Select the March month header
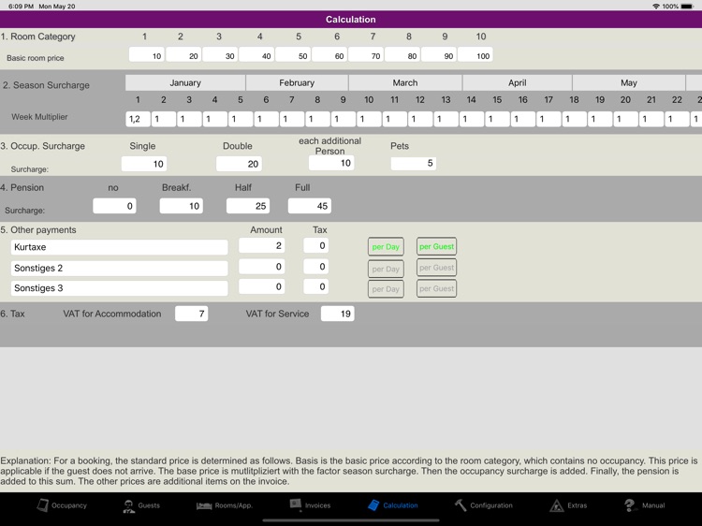This screenshot has width=702, height=526. 405,82
